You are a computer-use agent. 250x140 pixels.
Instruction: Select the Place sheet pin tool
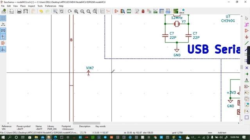(246, 111)
